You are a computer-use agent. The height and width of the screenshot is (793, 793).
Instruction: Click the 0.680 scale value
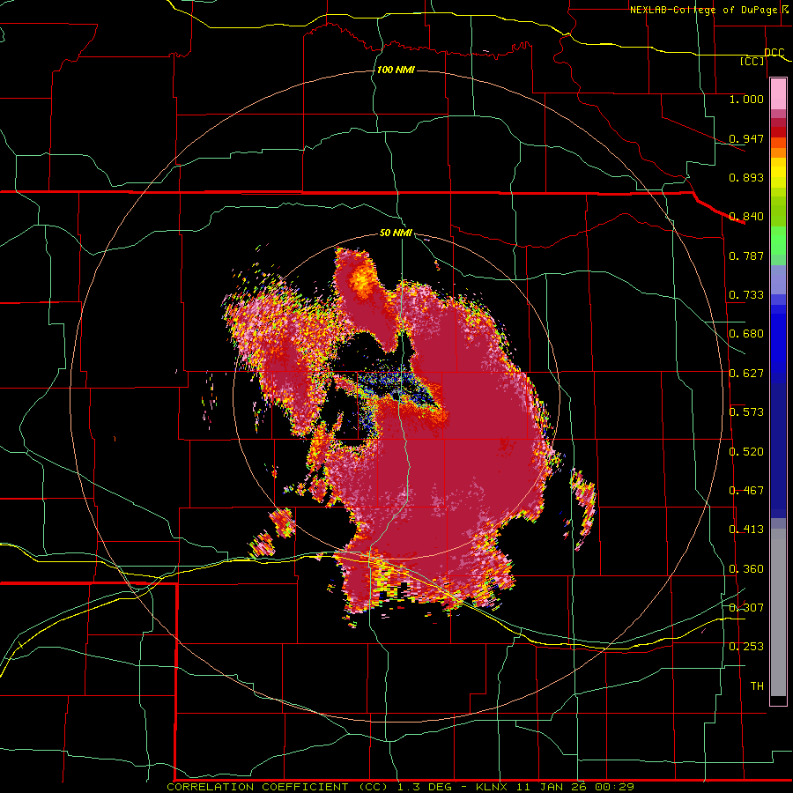pos(746,334)
